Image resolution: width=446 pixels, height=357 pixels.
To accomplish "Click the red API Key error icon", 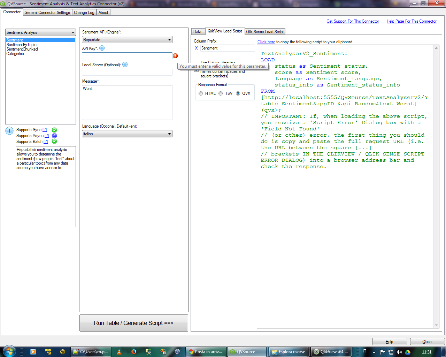I will [x=175, y=56].
